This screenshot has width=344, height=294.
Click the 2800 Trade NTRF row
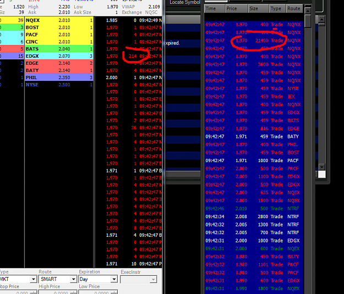tap(254, 217)
